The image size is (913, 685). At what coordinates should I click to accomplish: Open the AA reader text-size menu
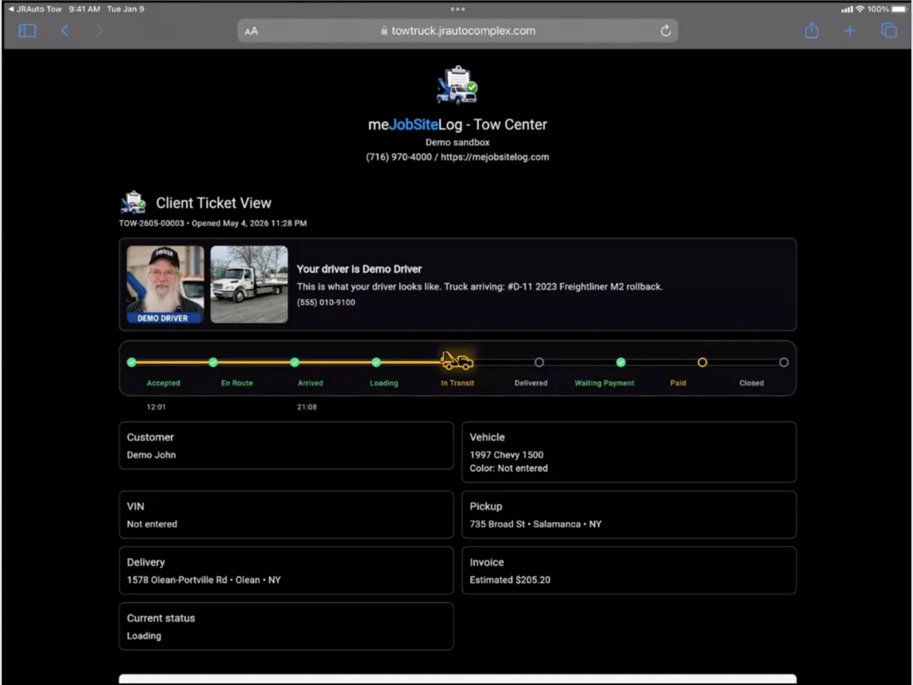click(x=251, y=32)
